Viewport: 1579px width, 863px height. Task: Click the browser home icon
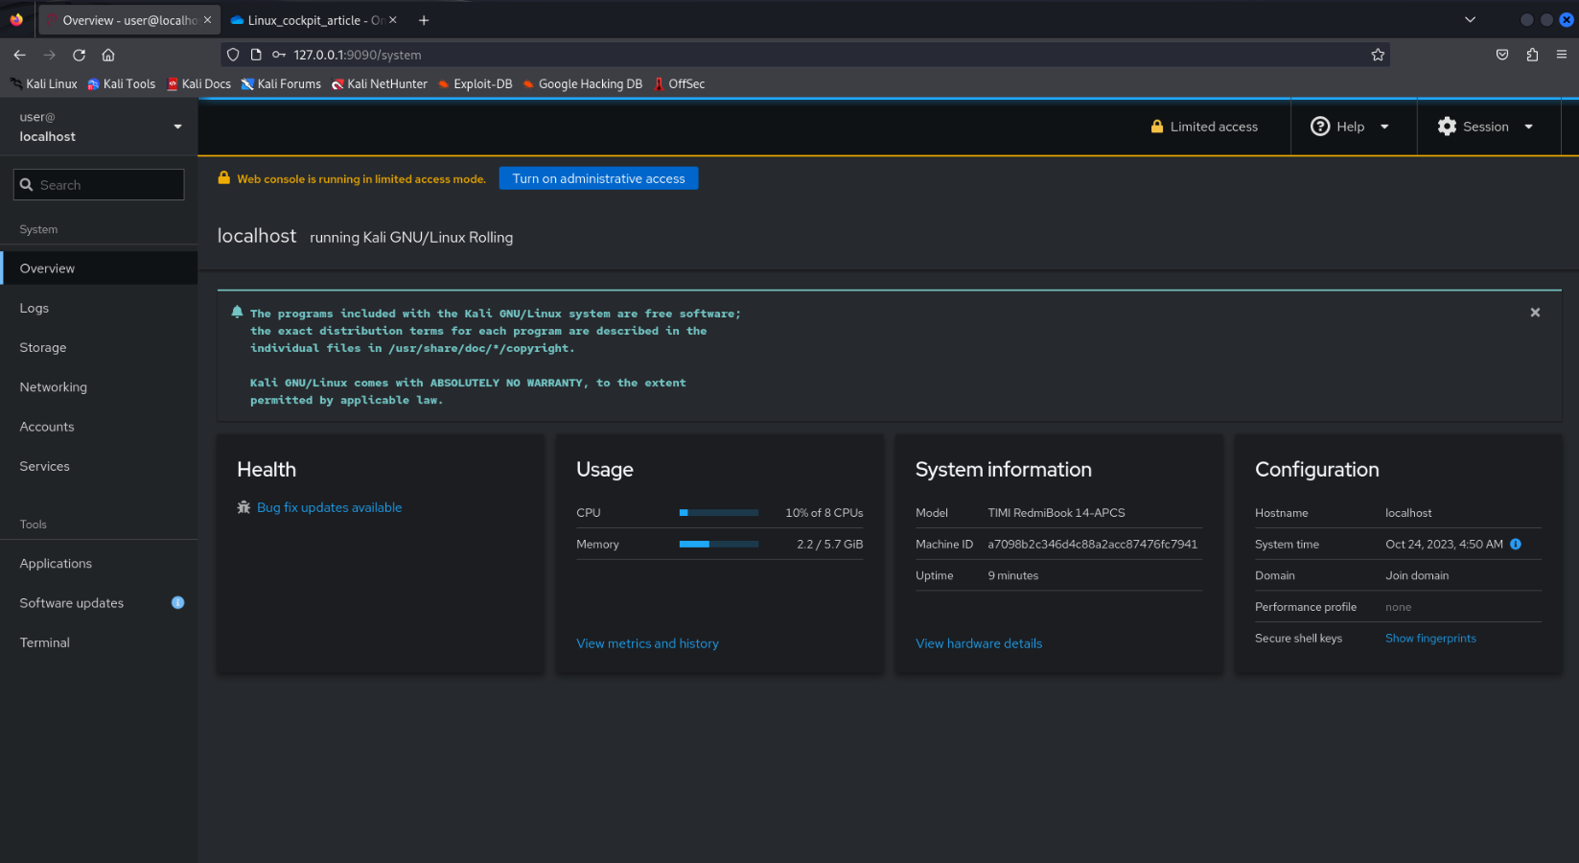[108, 55]
